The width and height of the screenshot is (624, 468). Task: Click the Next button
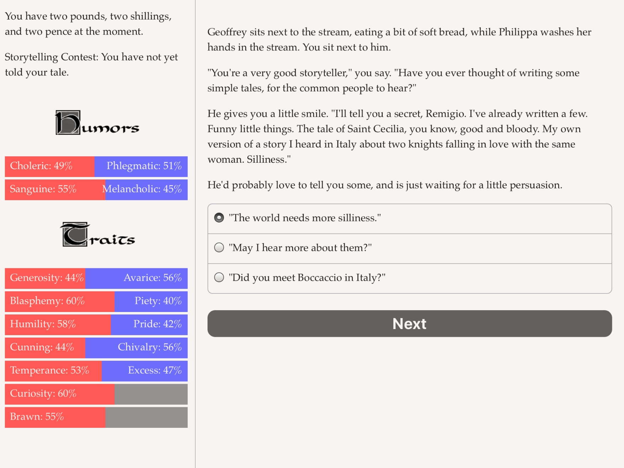coord(409,323)
